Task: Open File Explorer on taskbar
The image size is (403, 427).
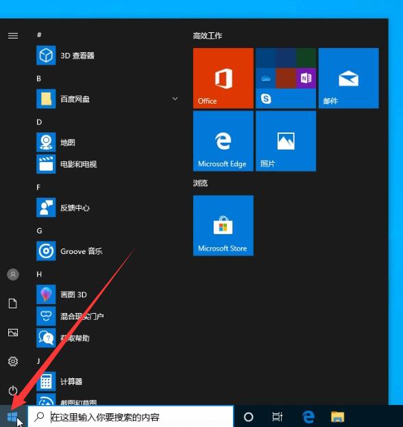Action: point(337,417)
